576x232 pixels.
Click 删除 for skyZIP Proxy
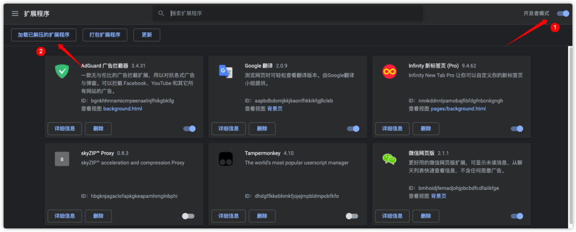(x=99, y=216)
